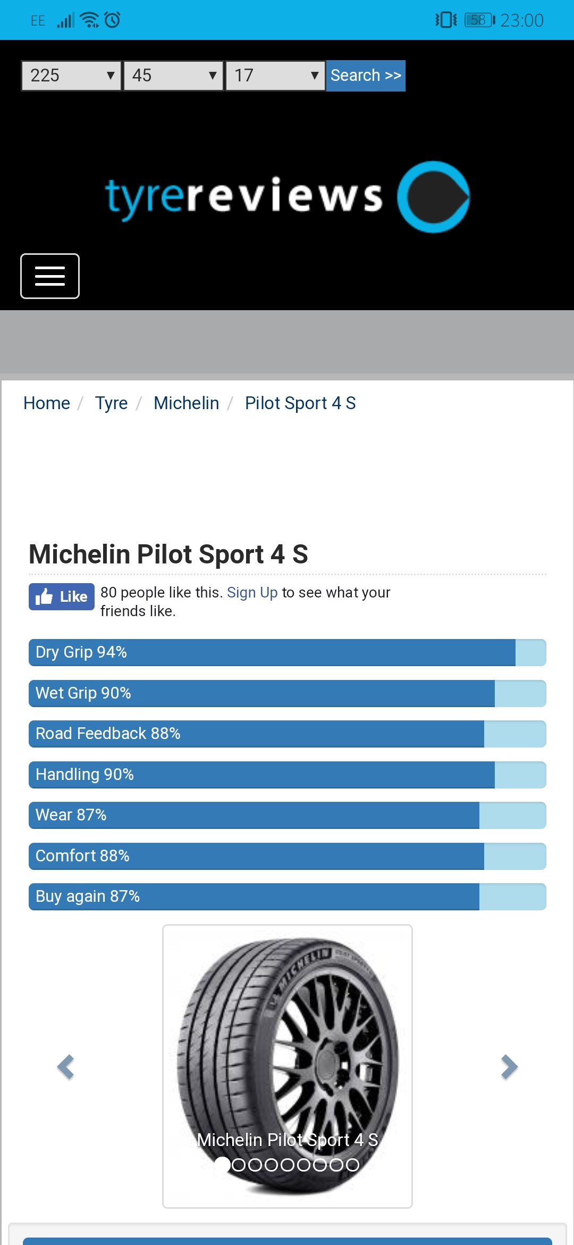
Task: Click the Sign Up link
Action: click(252, 593)
